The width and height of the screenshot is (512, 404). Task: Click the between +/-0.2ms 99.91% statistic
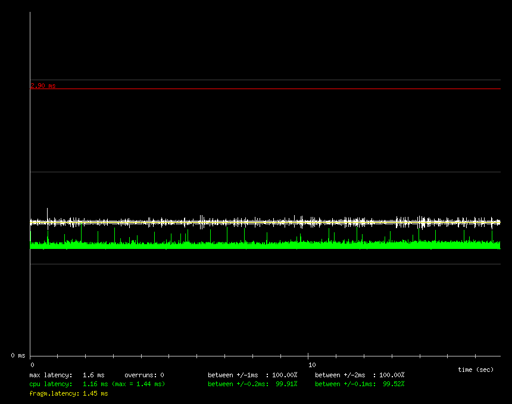pyautogui.click(x=252, y=384)
